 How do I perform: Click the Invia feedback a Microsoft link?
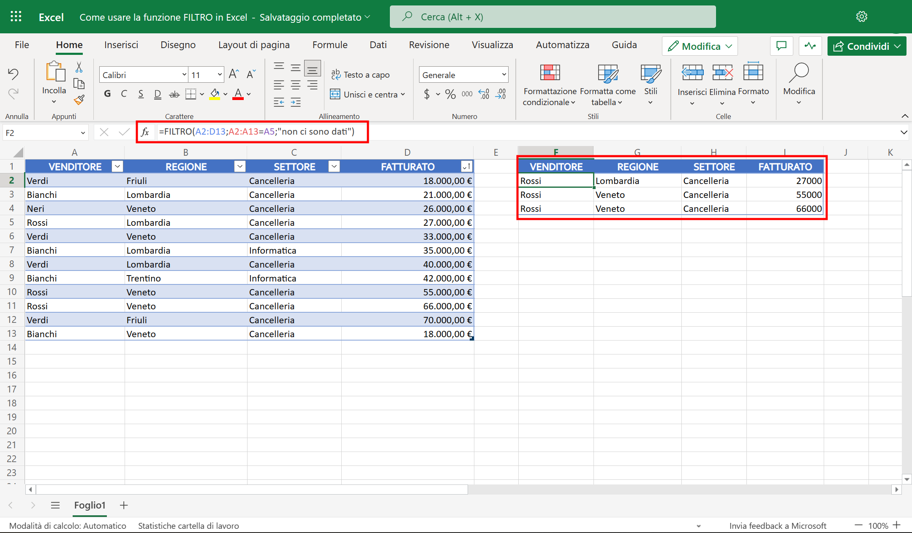point(778,525)
